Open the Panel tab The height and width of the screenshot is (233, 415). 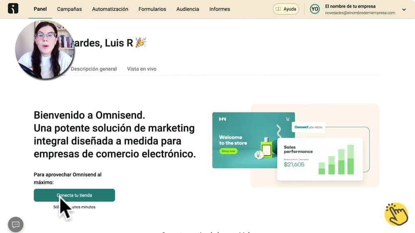pos(40,9)
